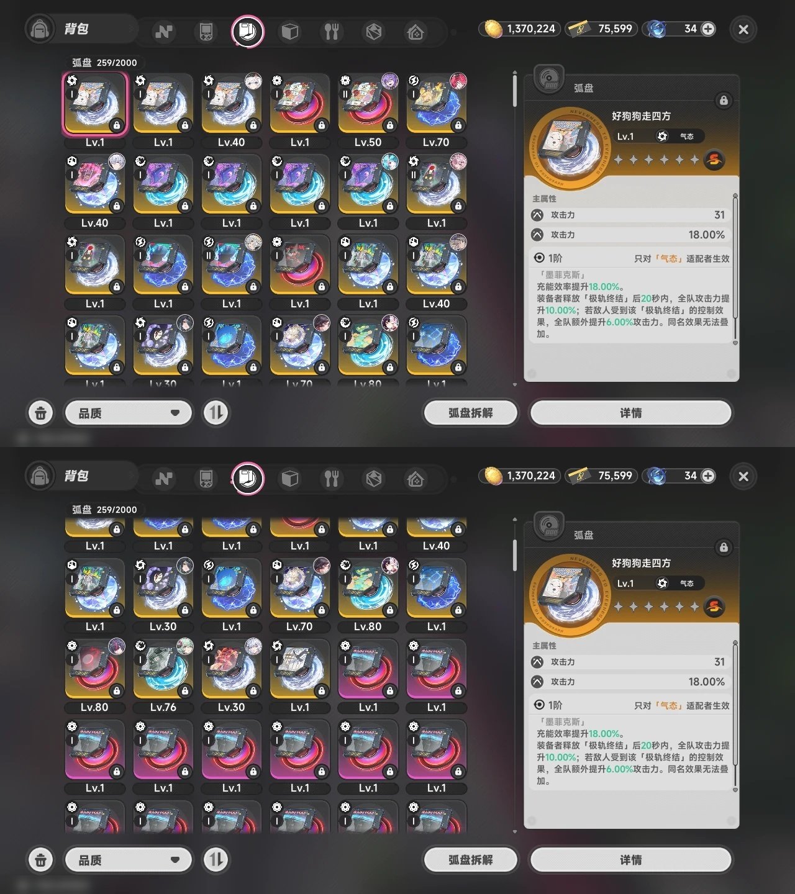Open the cube items tab in lower screenshot
The width and height of the screenshot is (795, 894).
tap(289, 478)
